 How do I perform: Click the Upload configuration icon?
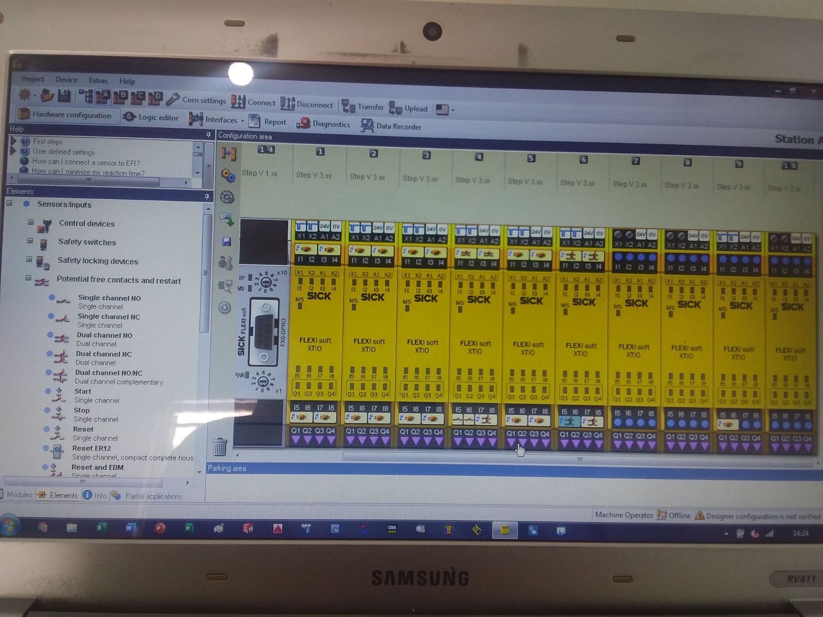[x=395, y=108]
